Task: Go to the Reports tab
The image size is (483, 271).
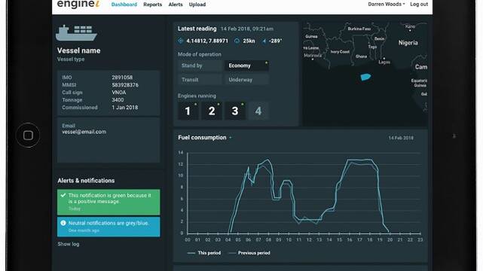Action: click(152, 5)
